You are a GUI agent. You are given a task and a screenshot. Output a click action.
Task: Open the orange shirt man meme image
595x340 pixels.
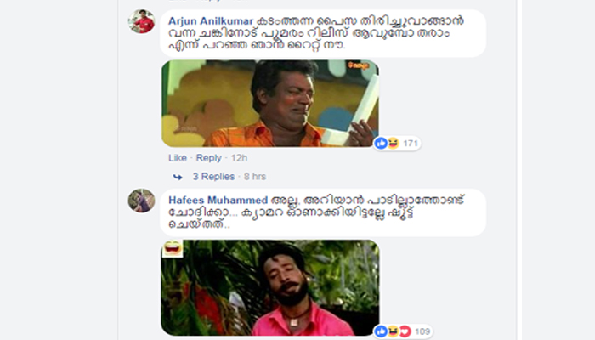(x=269, y=103)
